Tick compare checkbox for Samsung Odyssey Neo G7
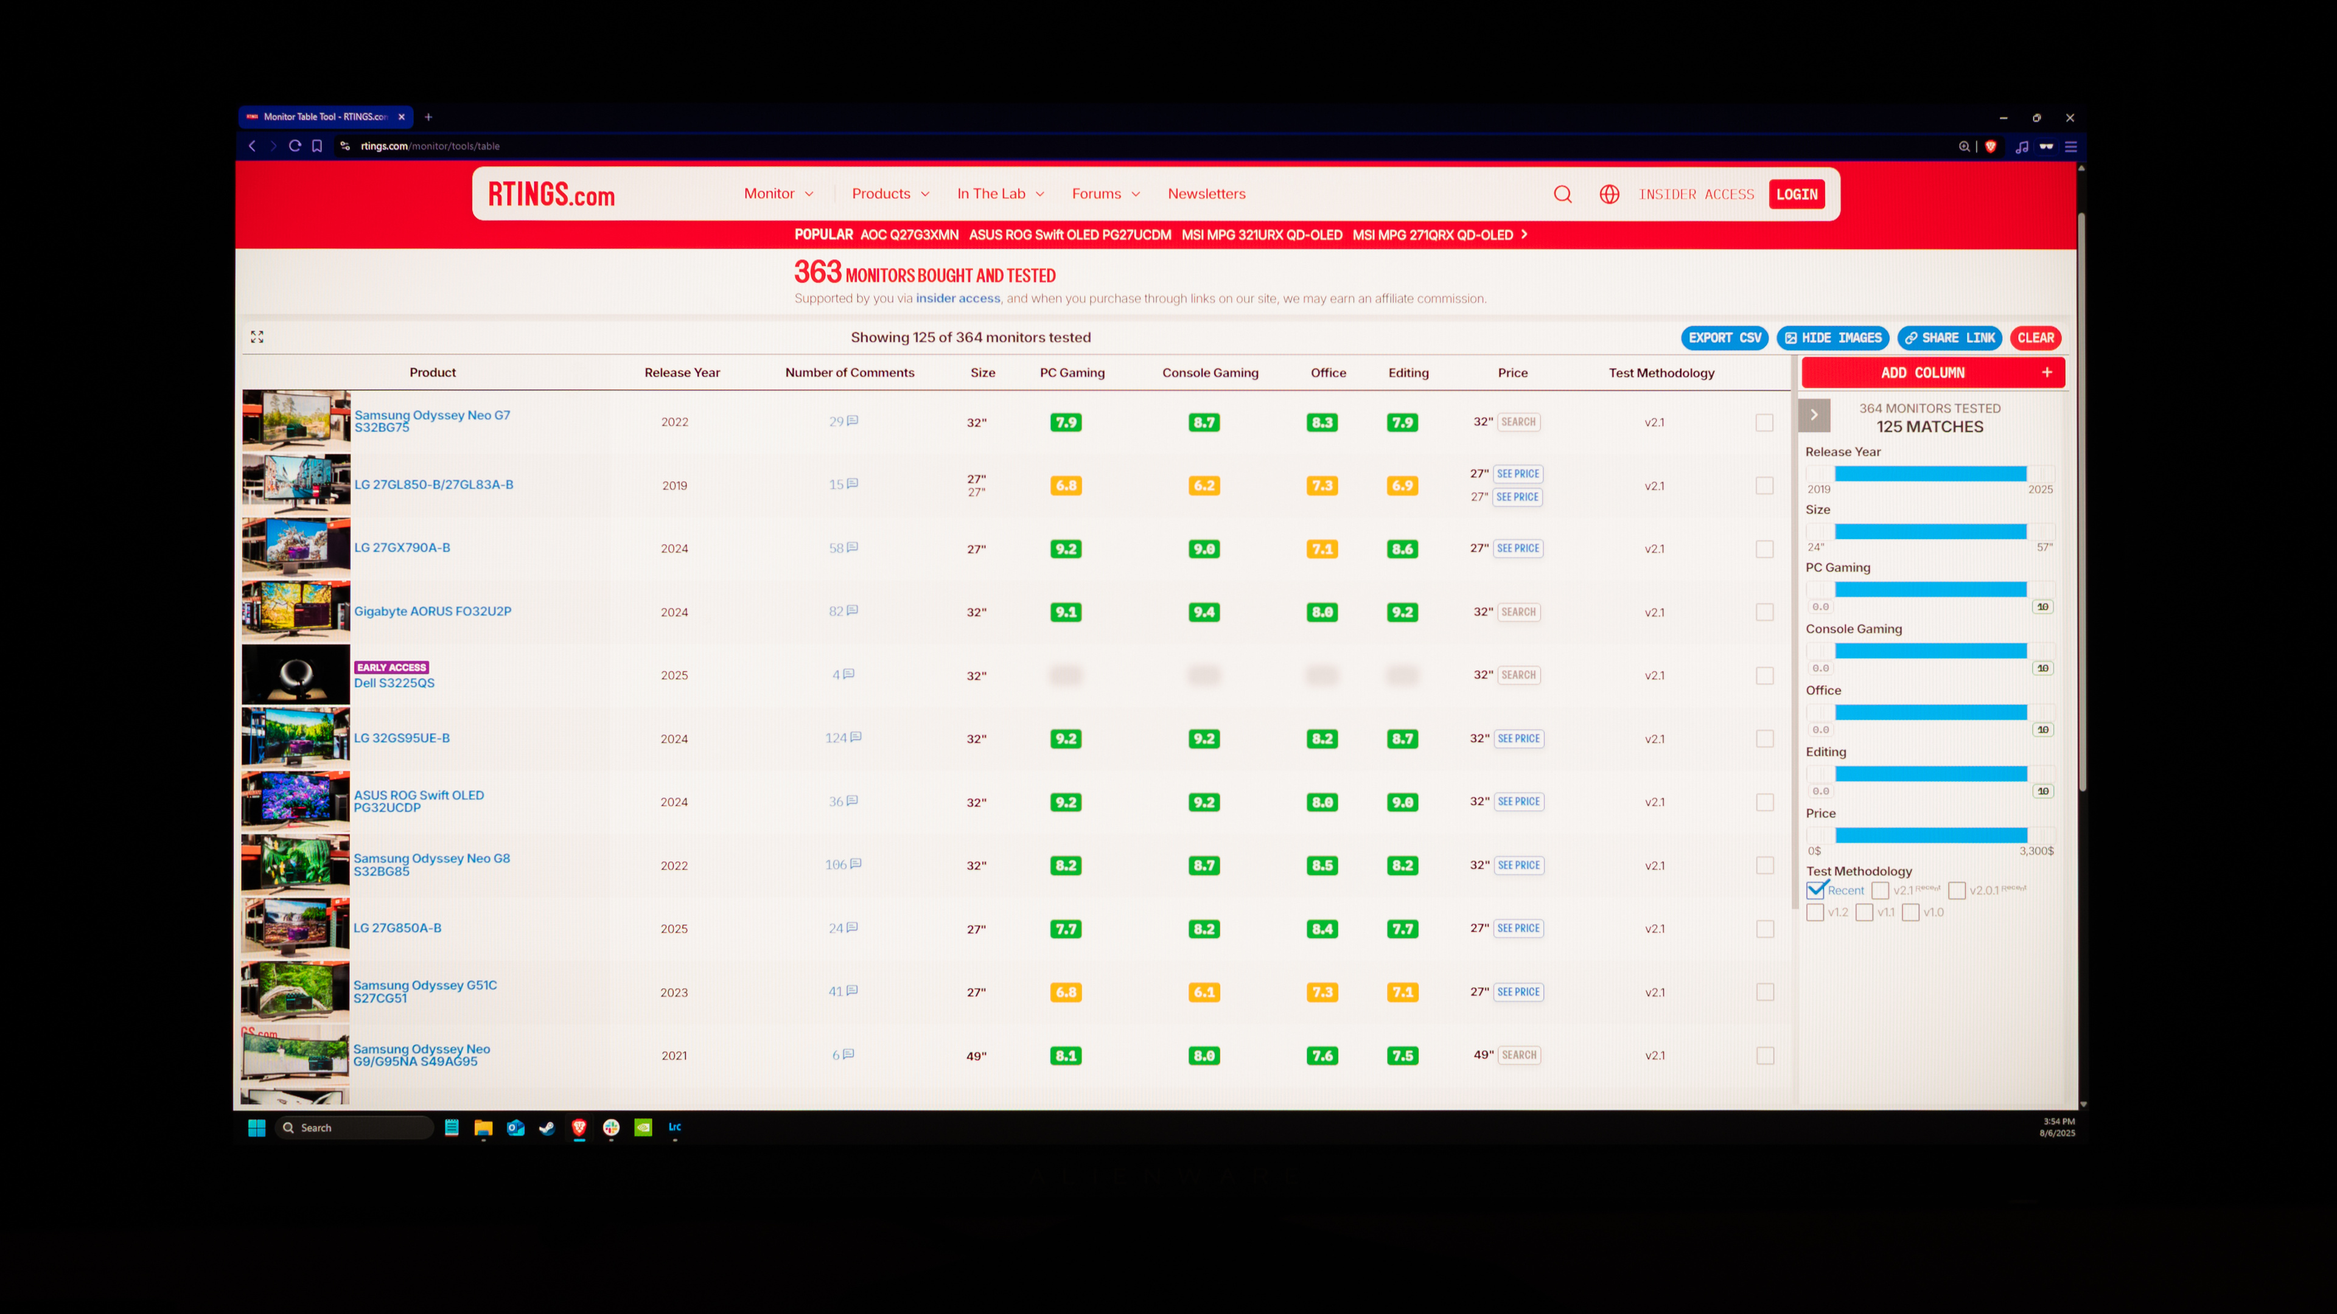The image size is (2337, 1314). point(1764,423)
